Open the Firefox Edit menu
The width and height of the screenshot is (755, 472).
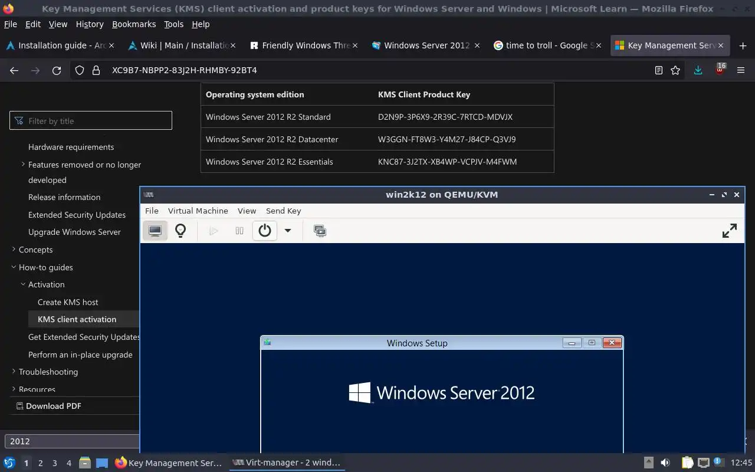pos(33,24)
